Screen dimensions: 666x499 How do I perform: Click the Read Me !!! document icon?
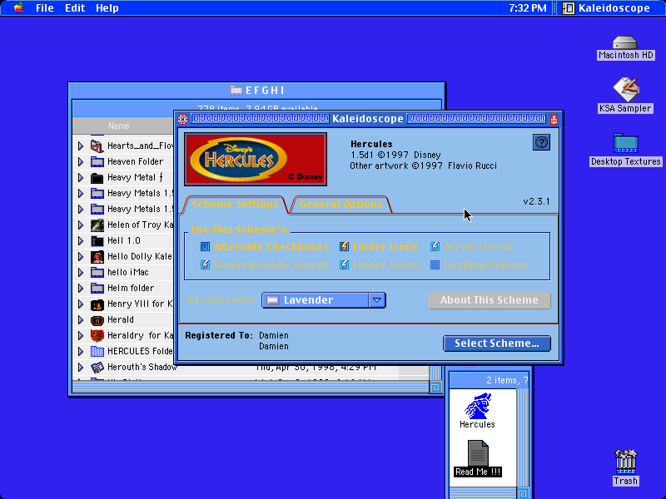click(x=478, y=453)
